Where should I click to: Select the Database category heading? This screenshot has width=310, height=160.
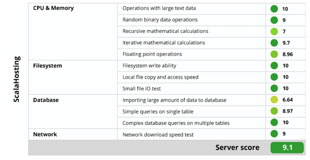pyautogui.click(x=46, y=100)
